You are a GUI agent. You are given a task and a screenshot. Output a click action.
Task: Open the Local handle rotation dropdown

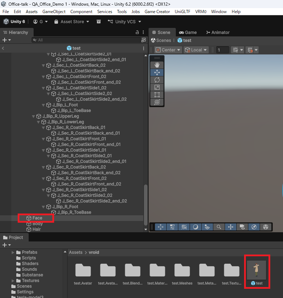(x=195, y=50)
